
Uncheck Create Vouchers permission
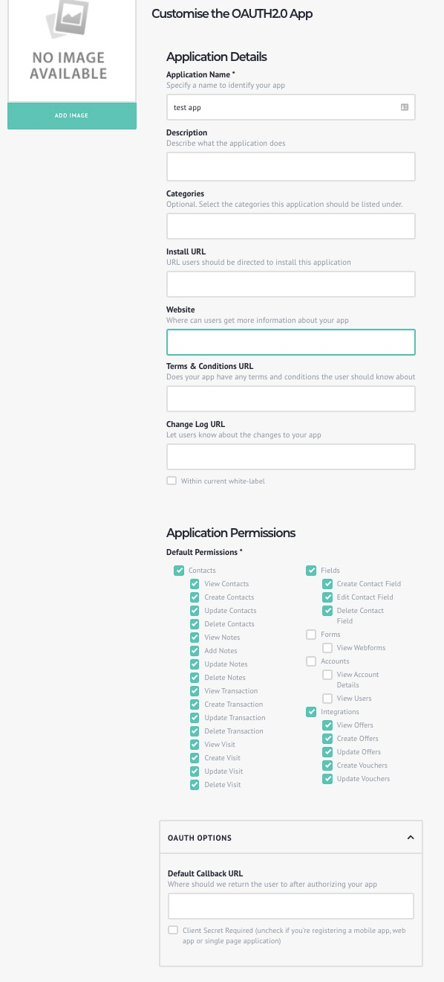[327, 766]
